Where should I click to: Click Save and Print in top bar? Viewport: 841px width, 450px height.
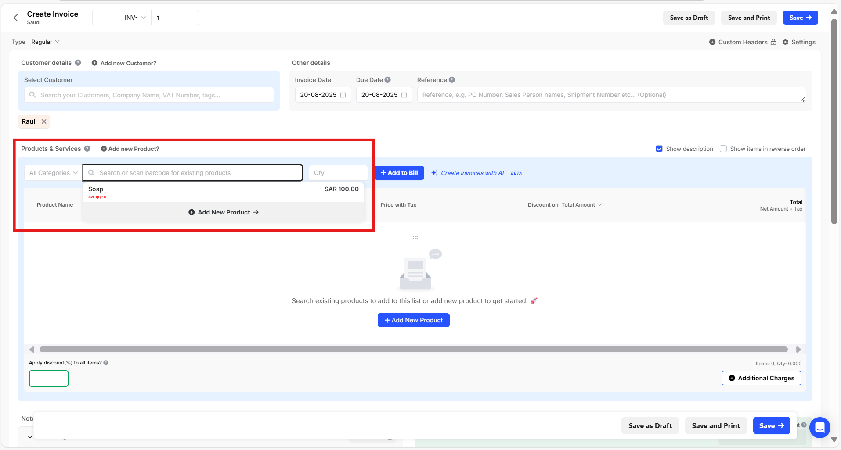coord(749,18)
